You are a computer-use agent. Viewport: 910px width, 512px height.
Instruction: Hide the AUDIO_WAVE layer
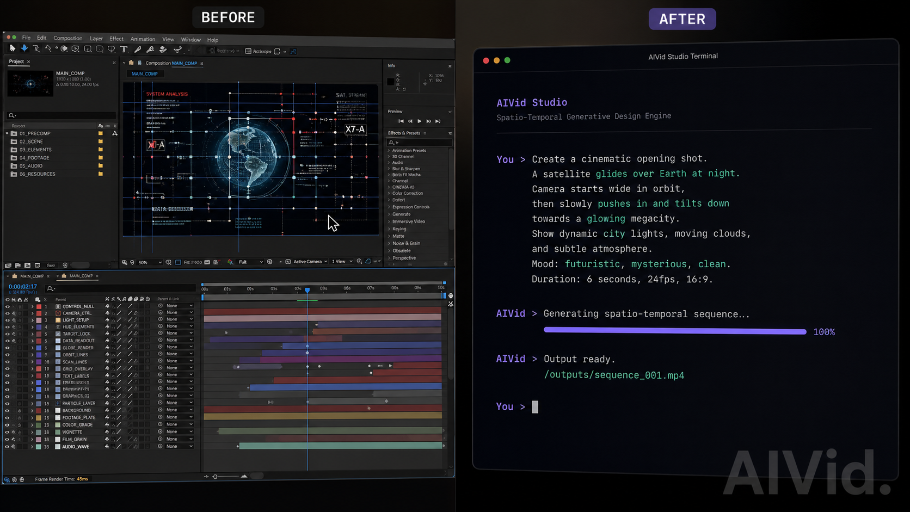click(x=7, y=447)
